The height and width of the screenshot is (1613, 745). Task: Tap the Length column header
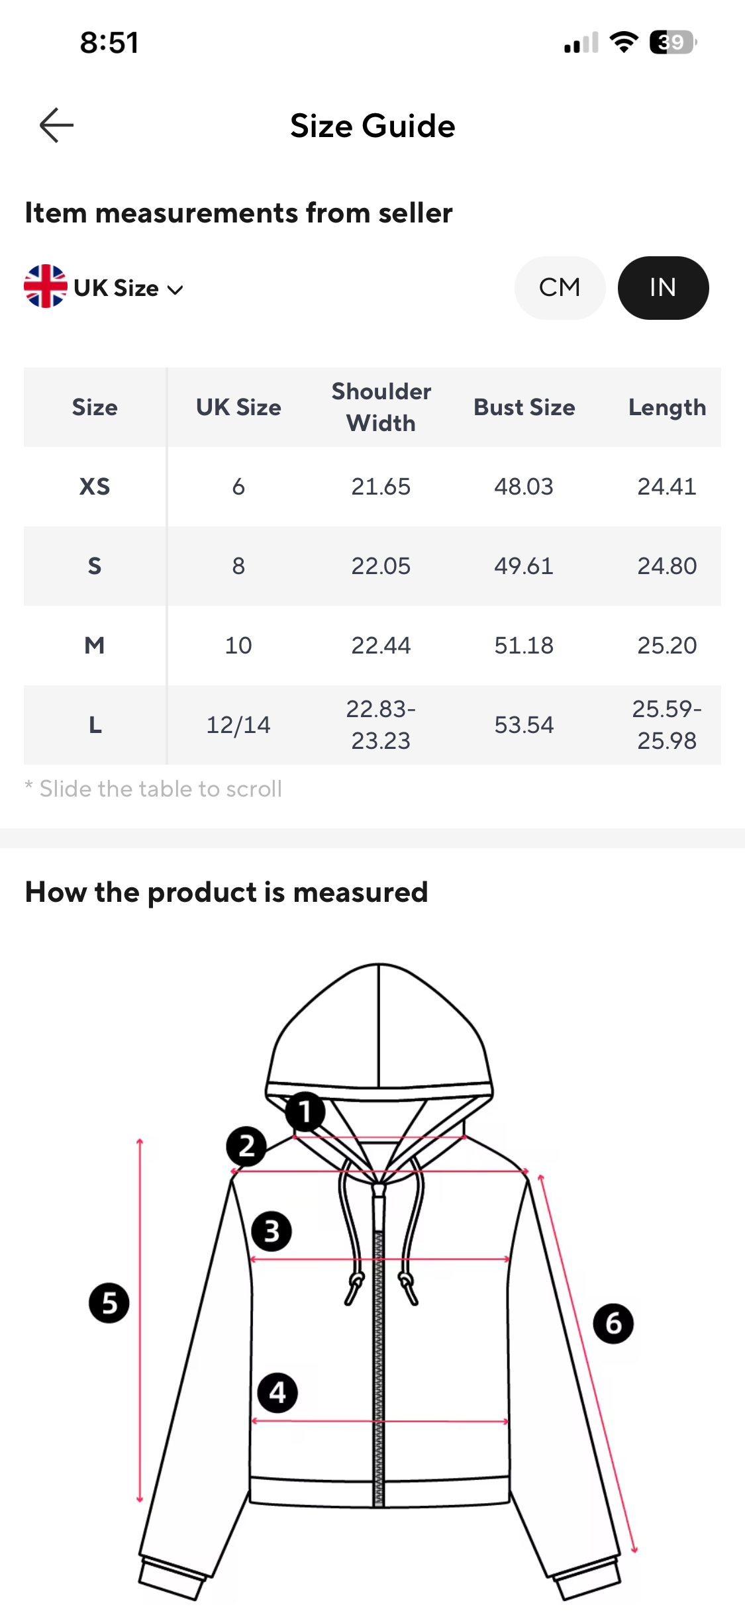[667, 407]
